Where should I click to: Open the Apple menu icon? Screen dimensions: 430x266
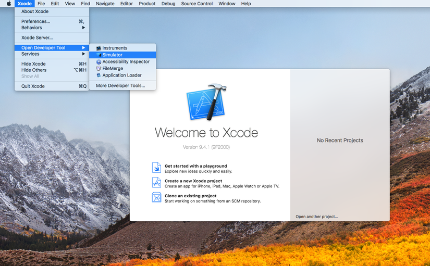[x=9, y=4]
